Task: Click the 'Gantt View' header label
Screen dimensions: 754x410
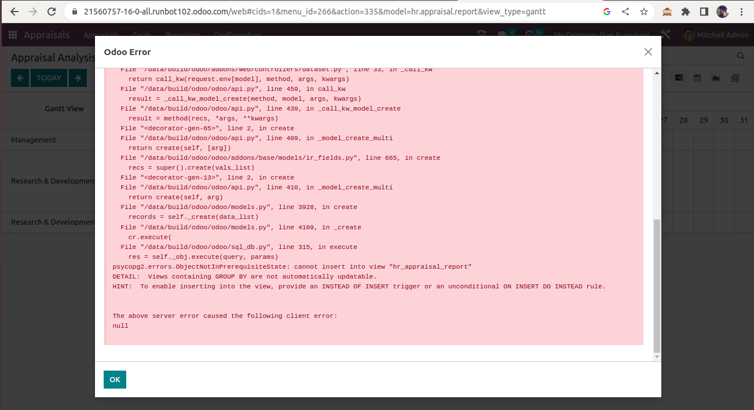Action: tap(64, 109)
